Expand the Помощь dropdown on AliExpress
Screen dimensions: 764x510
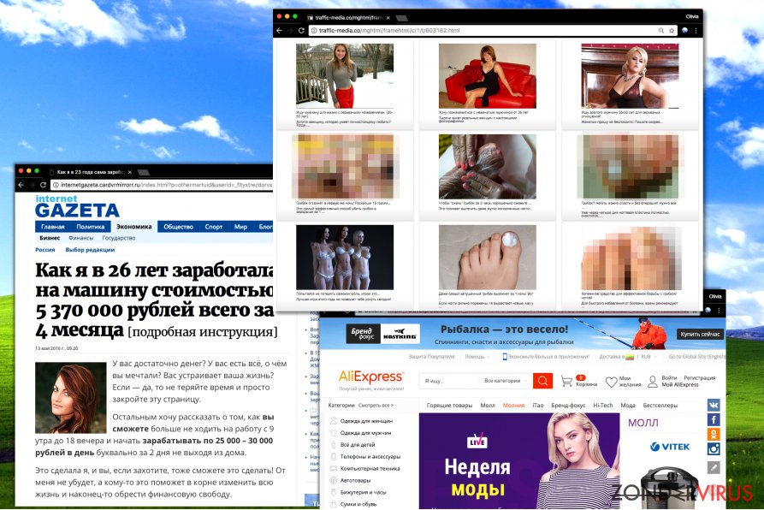point(477,357)
